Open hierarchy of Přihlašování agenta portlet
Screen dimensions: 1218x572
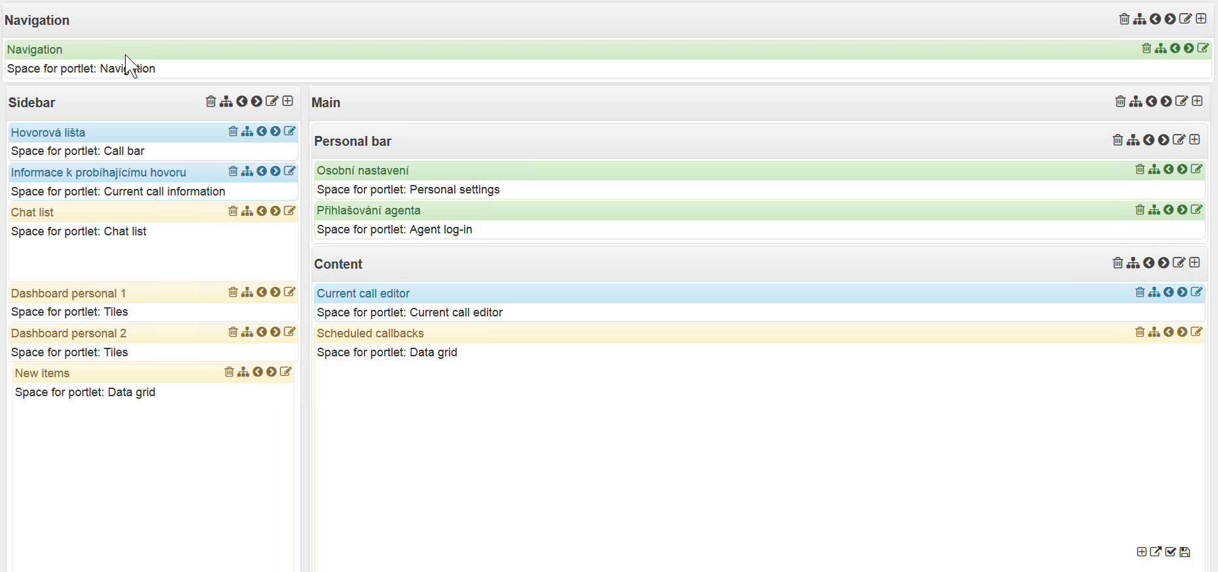(1155, 210)
